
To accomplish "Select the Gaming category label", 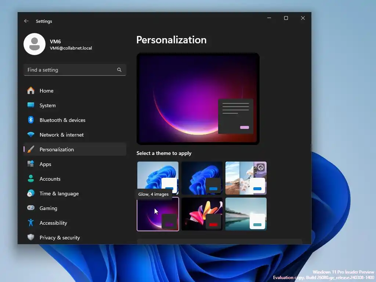I will pyautogui.click(x=48, y=208).
